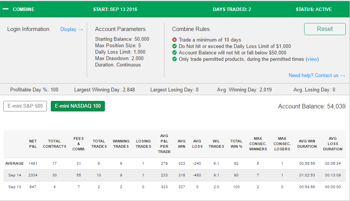Click Sep 14 avg loss value -480
This screenshot has height=201, width=350.
(x=197, y=175)
